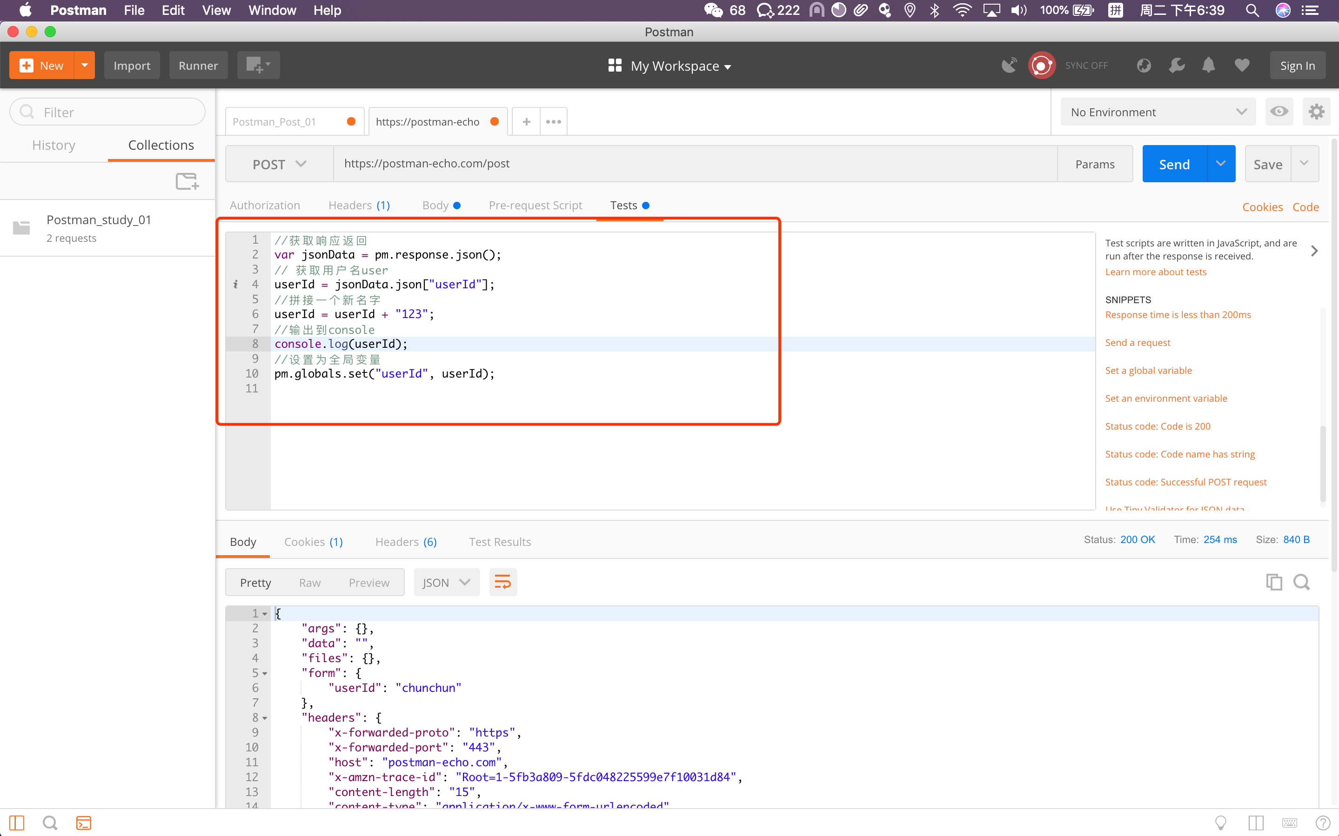Open Spotlight search in menu bar
Viewport: 1339px width, 836px height.
tap(1252, 10)
